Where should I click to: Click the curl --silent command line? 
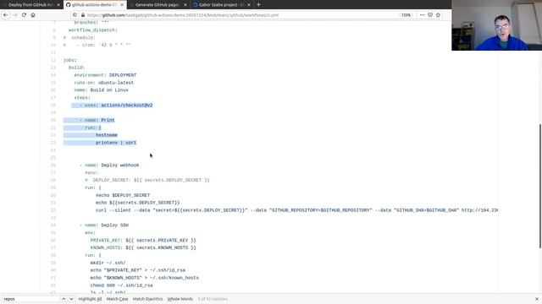(x=296, y=210)
